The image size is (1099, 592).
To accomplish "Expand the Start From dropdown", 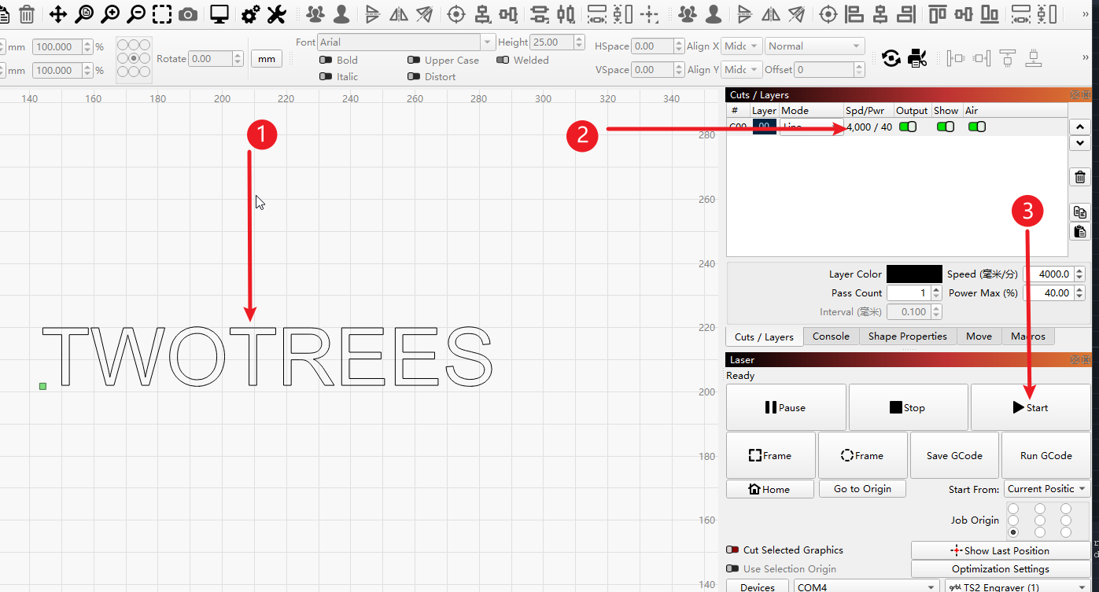I will click(x=1046, y=489).
